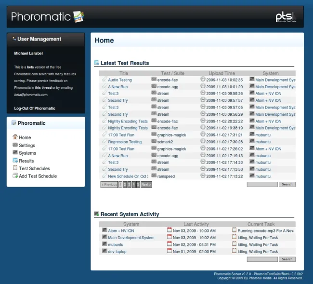Click the calendar icon next to Nov 03, 10:03 AM
313x284 pixels.
170,230
